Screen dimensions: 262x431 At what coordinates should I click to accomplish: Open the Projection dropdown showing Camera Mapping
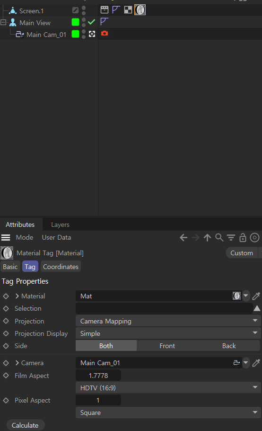[x=168, y=321]
